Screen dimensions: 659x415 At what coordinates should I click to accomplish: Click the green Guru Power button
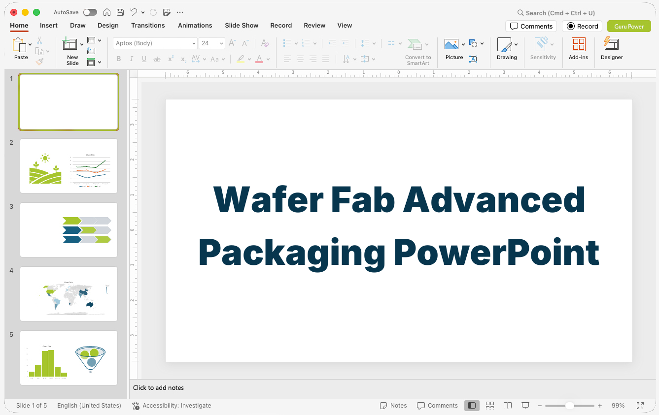click(x=629, y=26)
